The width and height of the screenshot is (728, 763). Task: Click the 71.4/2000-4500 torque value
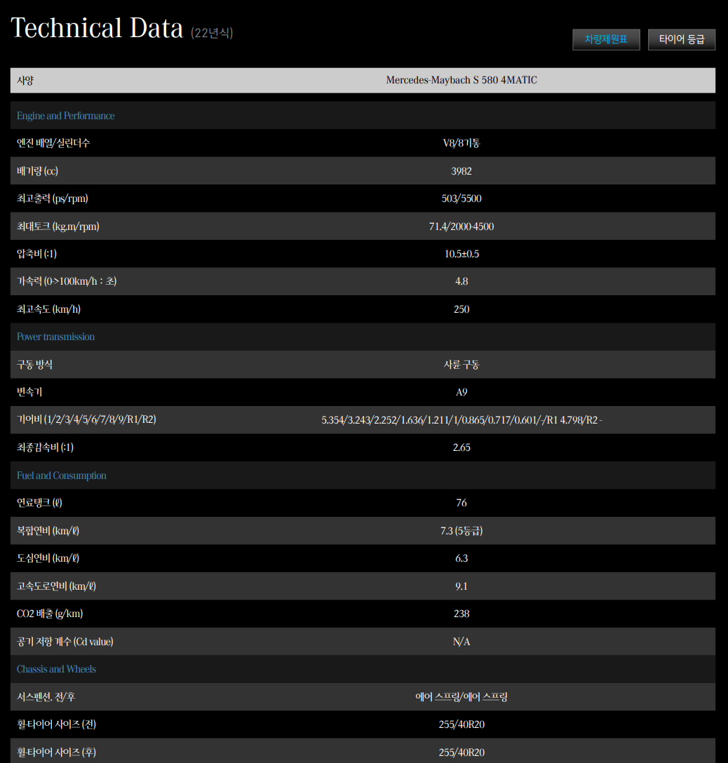(461, 227)
